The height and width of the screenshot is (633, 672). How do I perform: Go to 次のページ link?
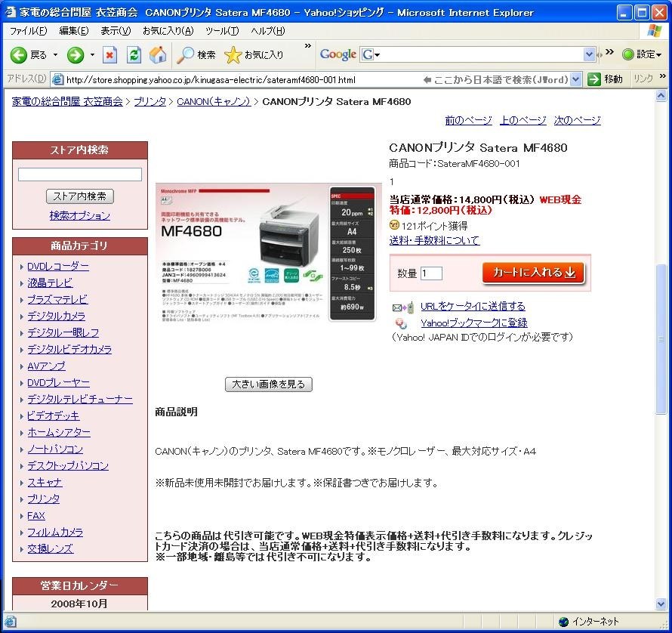point(578,120)
